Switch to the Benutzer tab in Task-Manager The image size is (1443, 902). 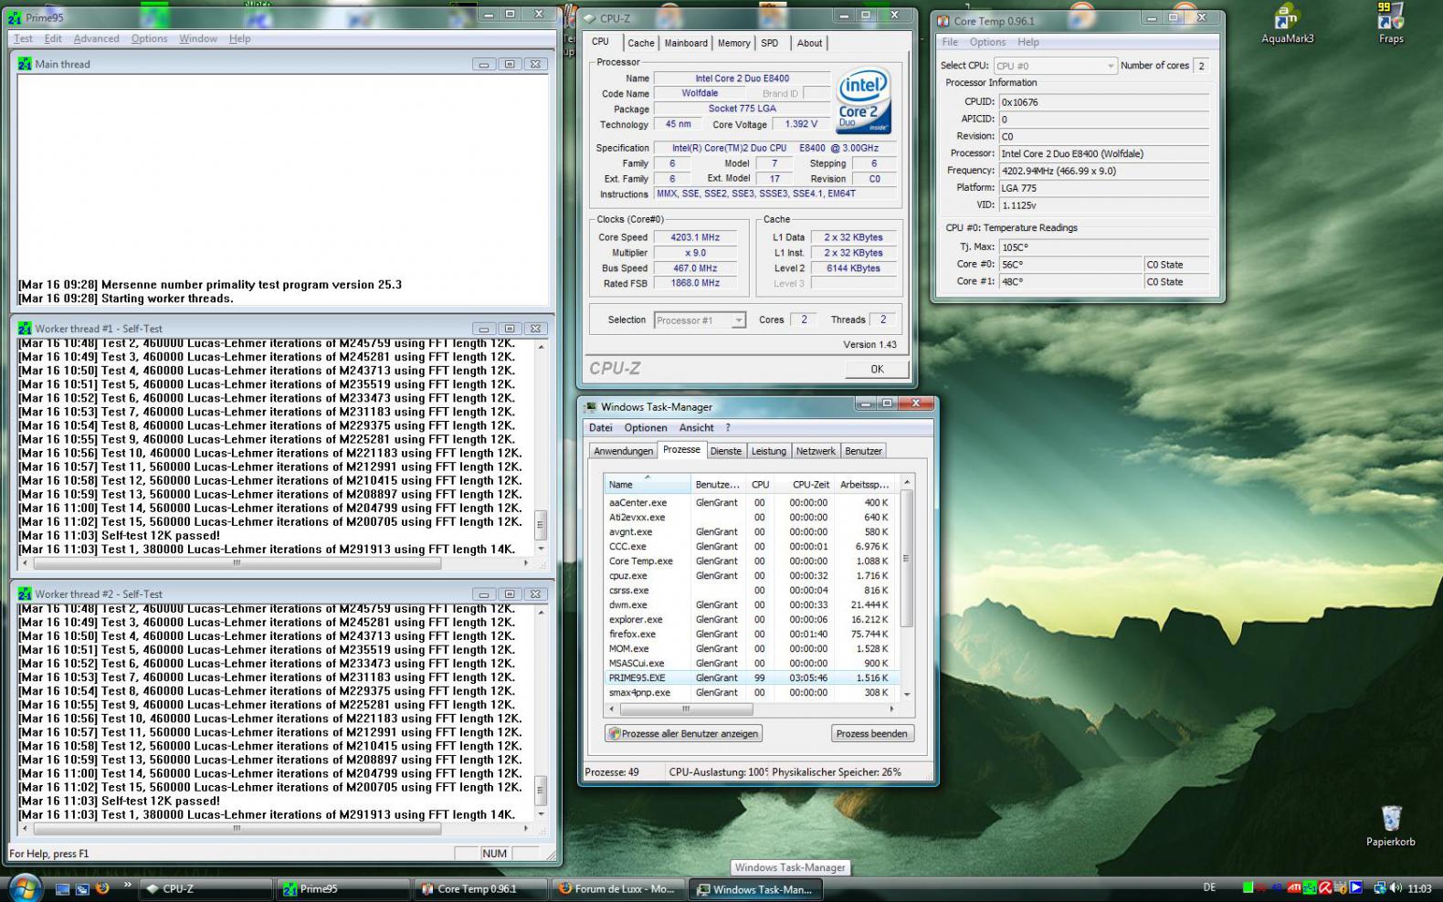pos(863,451)
